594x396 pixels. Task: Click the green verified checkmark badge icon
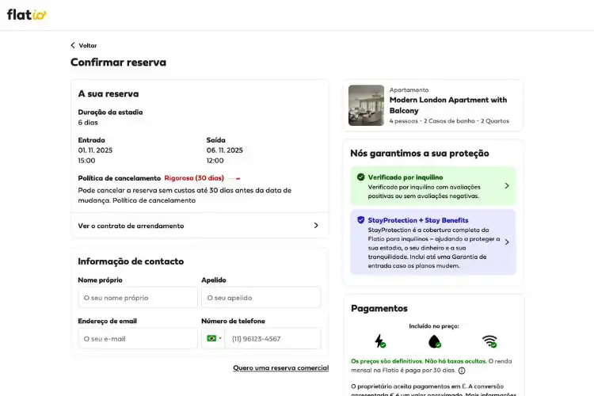[x=360, y=177]
